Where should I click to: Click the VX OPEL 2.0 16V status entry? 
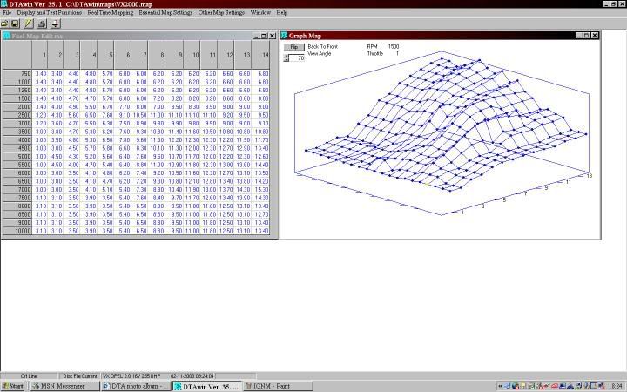131,376
